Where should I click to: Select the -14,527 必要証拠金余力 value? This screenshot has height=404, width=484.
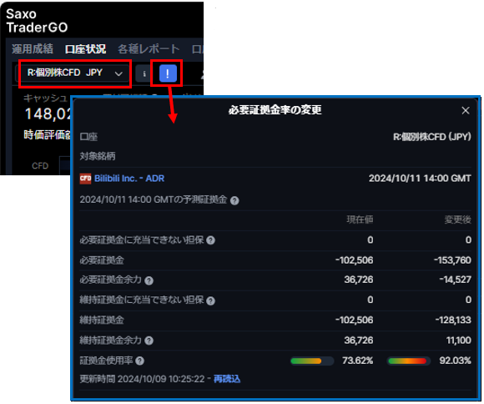pyautogui.click(x=456, y=280)
